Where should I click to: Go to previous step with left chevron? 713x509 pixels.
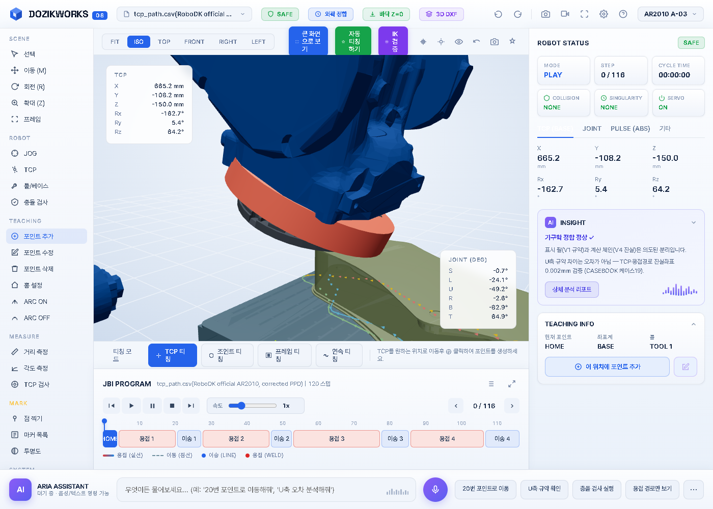coord(456,406)
